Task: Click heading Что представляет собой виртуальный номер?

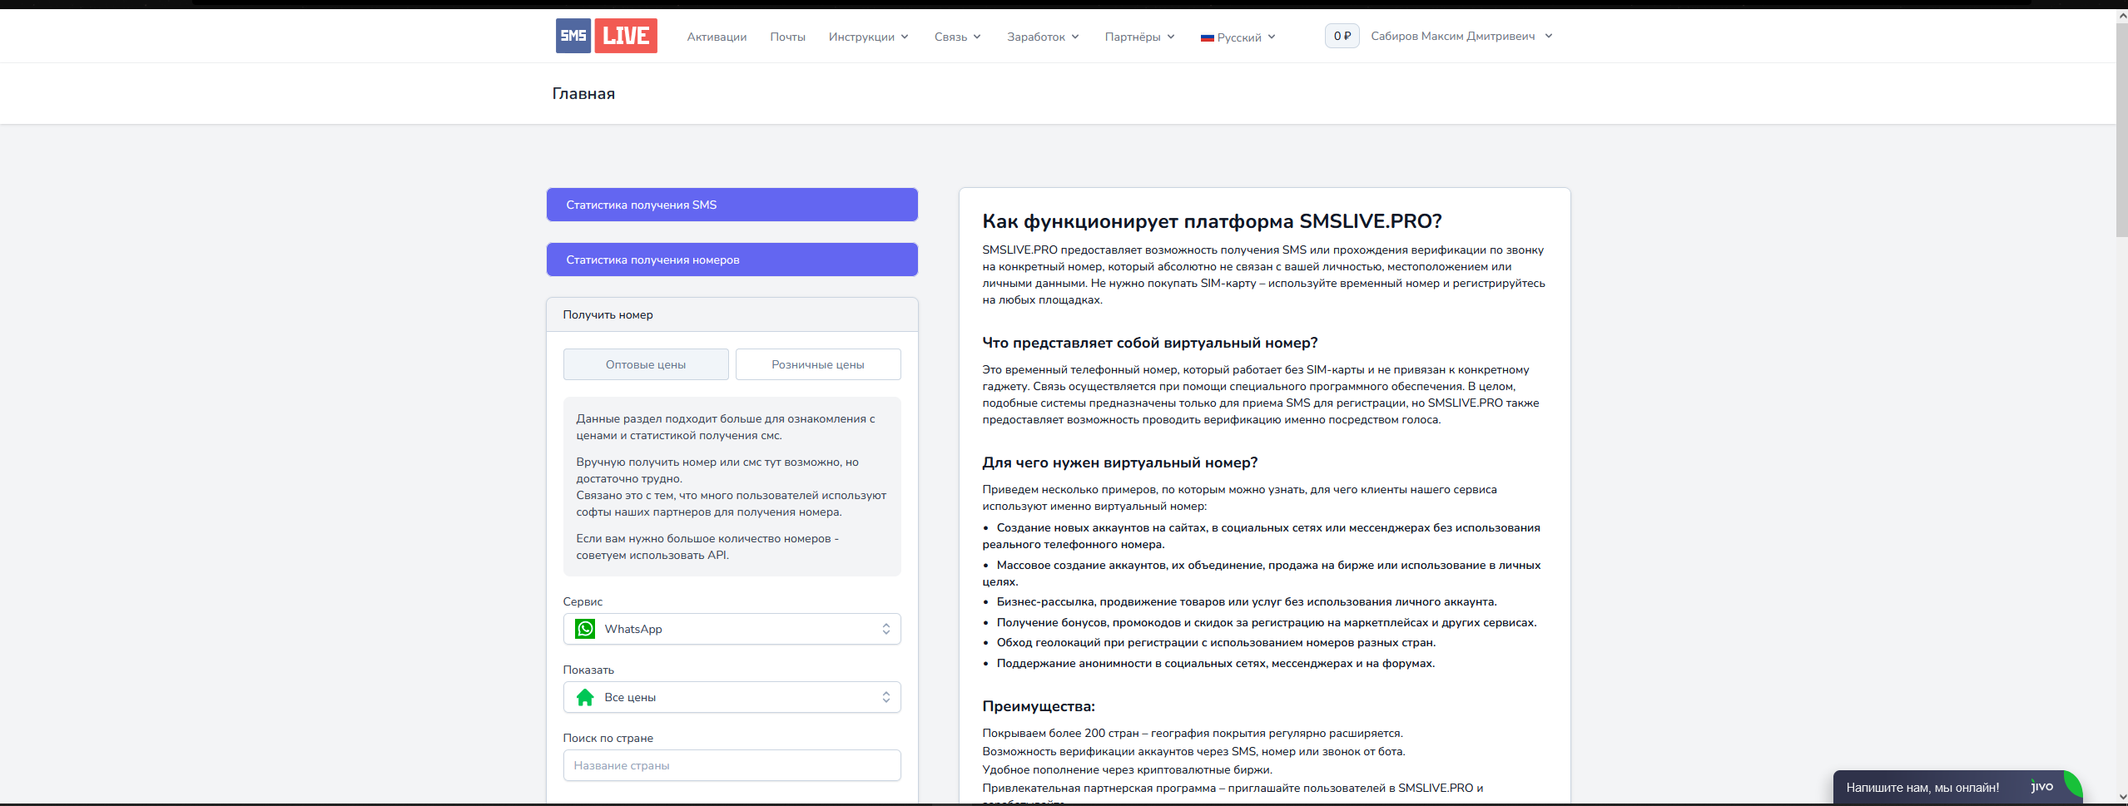Action: pyautogui.click(x=1149, y=343)
